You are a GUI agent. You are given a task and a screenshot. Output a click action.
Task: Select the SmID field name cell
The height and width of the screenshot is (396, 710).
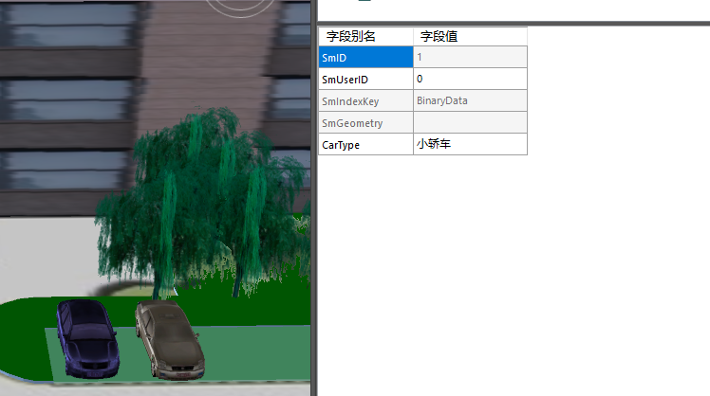[x=365, y=58]
